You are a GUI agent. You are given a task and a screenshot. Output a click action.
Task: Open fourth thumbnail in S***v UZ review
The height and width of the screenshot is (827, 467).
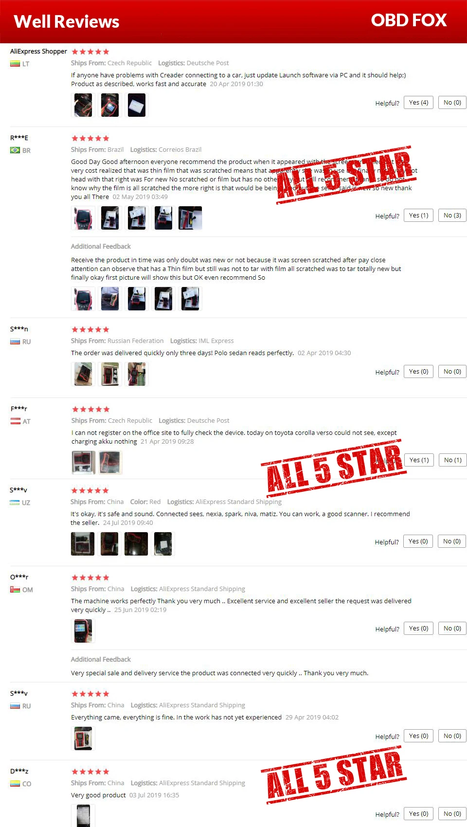coord(163,544)
